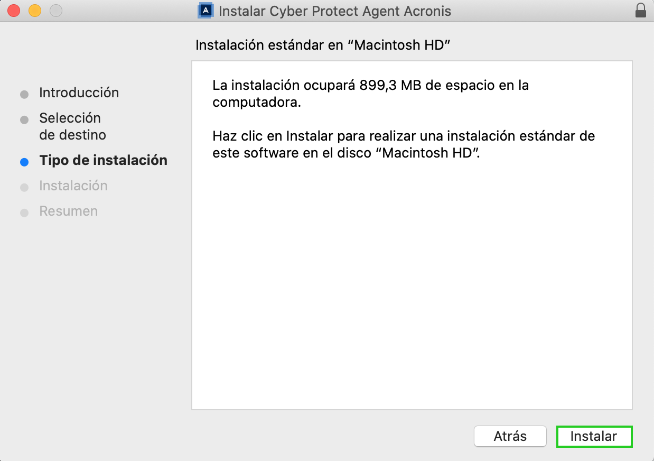Click the dimmed bullet beside Resumen
Image resolution: width=654 pixels, height=461 pixels.
(24, 213)
